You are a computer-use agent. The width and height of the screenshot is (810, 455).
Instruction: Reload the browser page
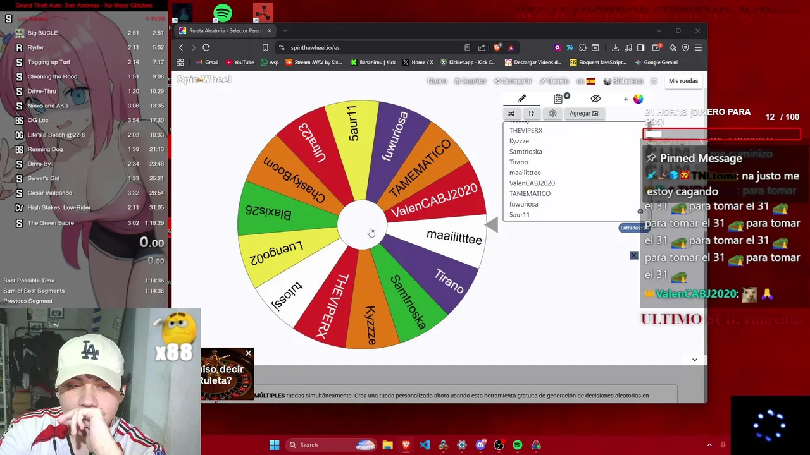206,47
